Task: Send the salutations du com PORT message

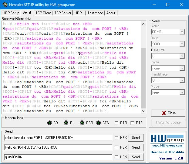Action: [136, 138]
